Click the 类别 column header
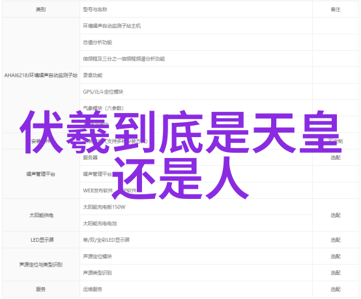 pos(41,9)
